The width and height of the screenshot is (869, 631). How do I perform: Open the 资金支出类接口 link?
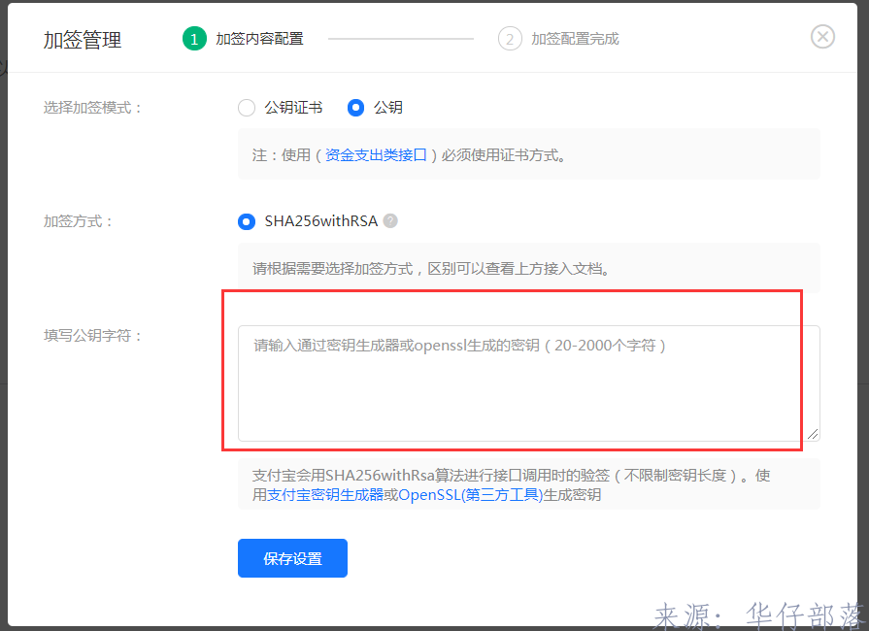[376, 154]
